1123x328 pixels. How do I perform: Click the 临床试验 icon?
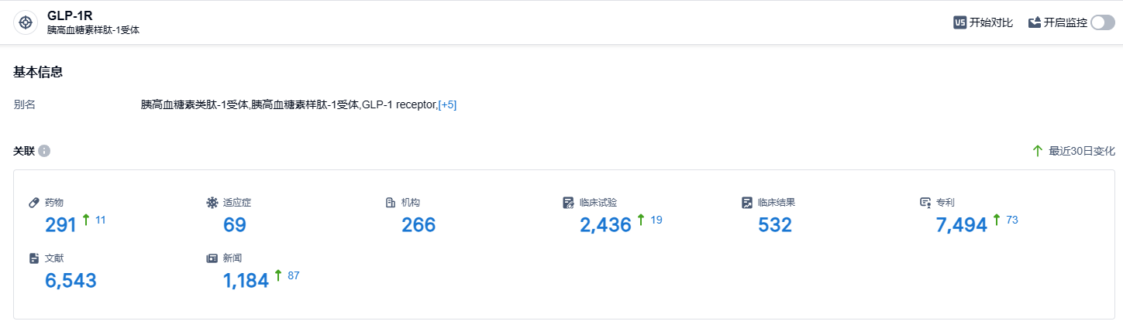click(568, 203)
